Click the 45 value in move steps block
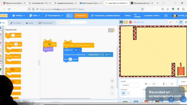The image size is (187, 105). 70,59
